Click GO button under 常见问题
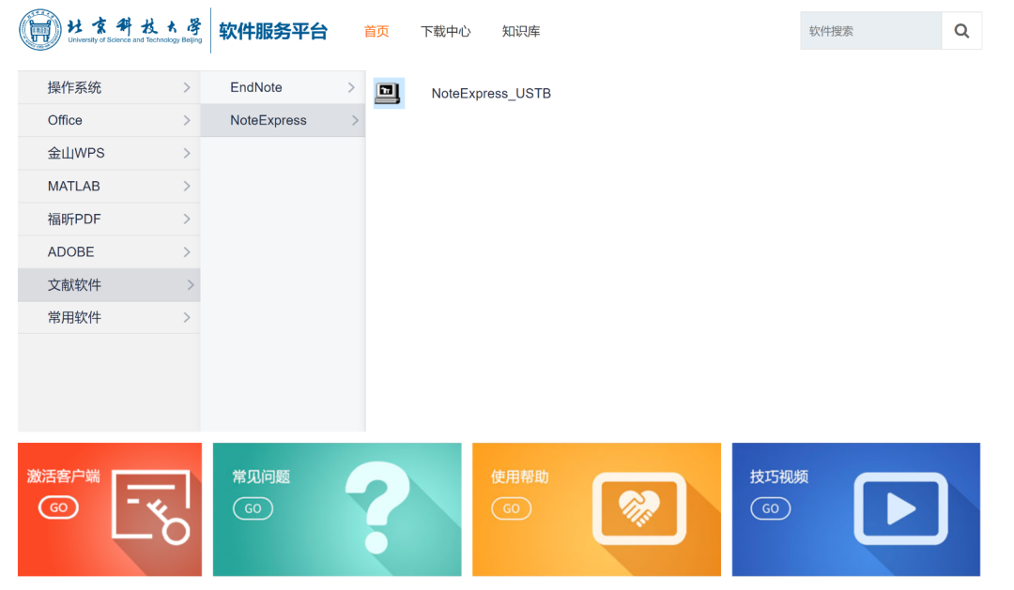 pyautogui.click(x=253, y=508)
